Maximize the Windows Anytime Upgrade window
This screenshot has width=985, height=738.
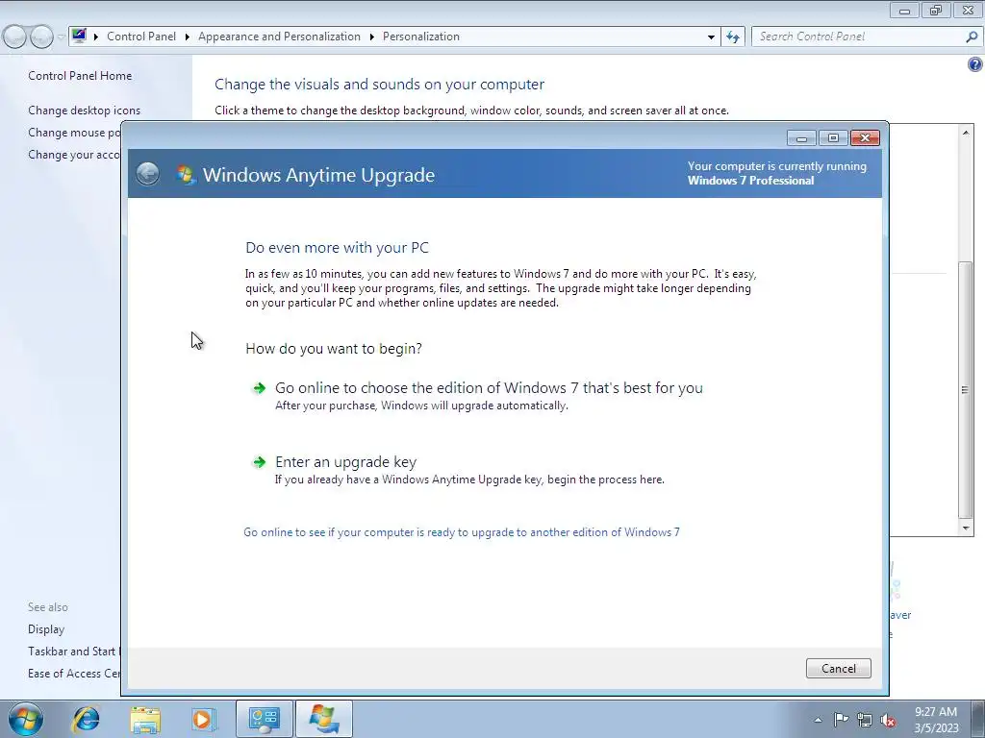(x=833, y=138)
